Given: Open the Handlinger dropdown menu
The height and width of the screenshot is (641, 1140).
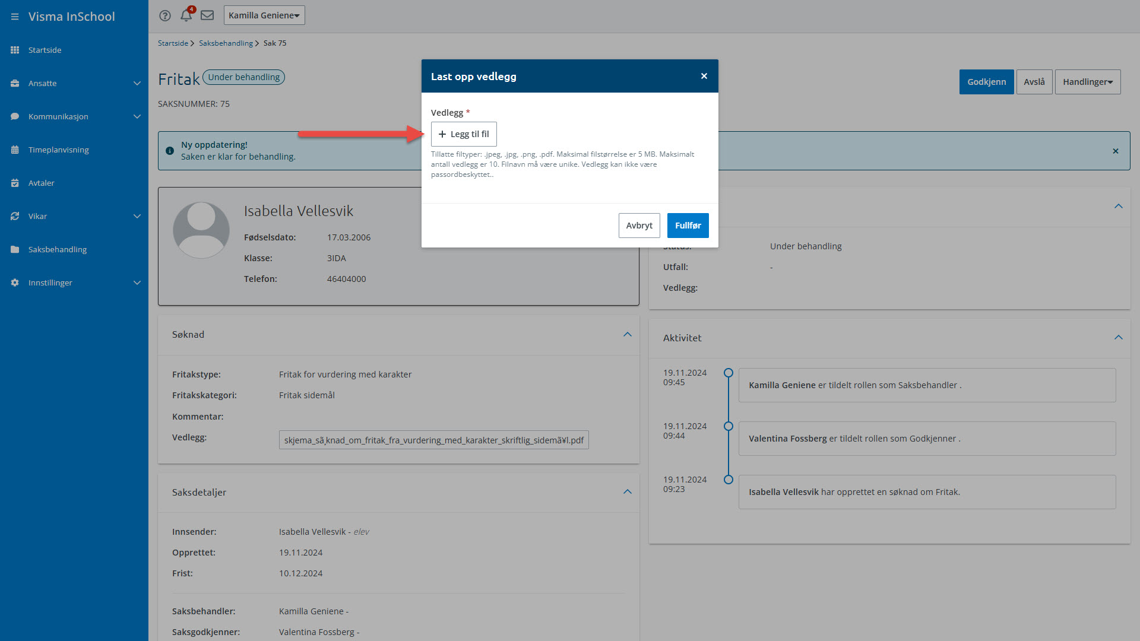Looking at the screenshot, I should click(x=1087, y=82).
